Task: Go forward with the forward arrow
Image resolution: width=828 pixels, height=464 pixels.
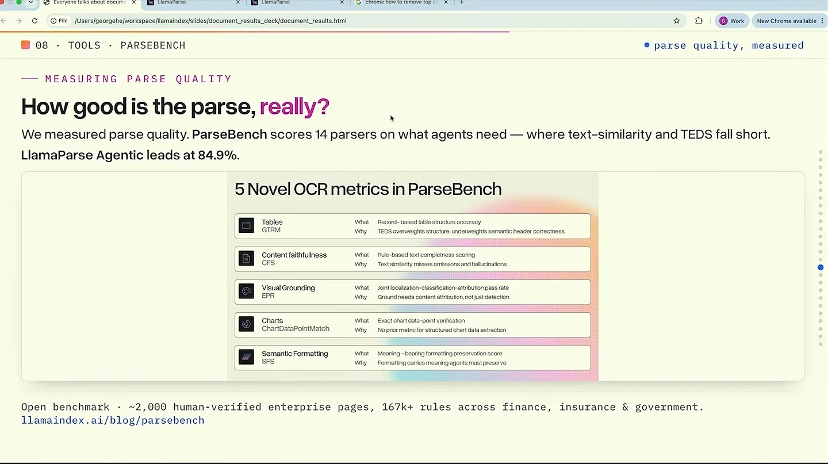Action: click(x=19, y=21)
